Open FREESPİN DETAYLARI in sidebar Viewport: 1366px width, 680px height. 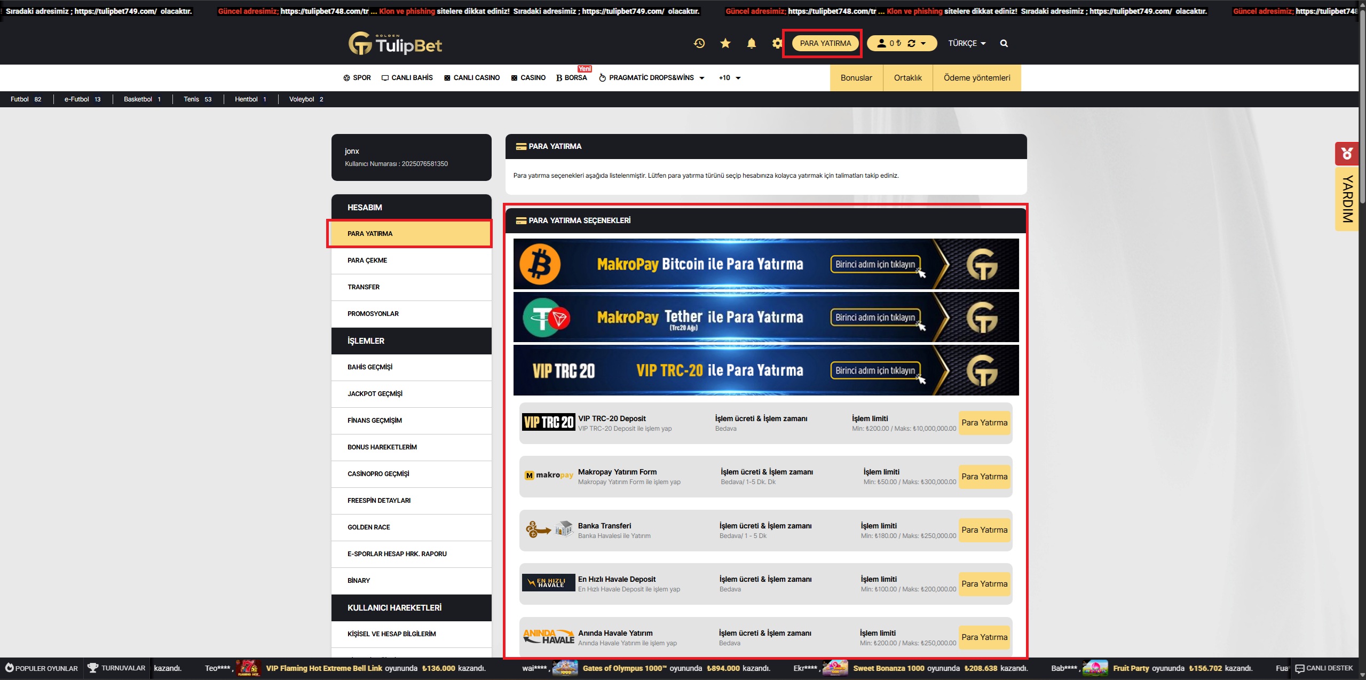tap(411, 501)
